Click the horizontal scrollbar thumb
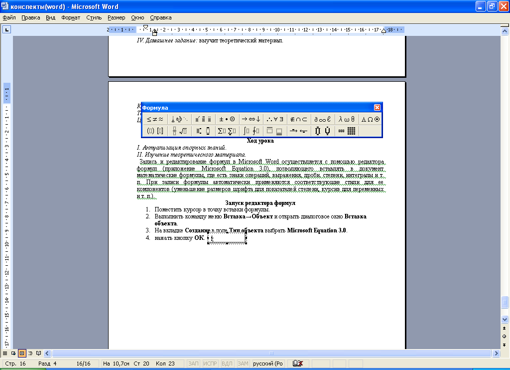Viewport: 510px width, 370px height. tap(271, 353)
